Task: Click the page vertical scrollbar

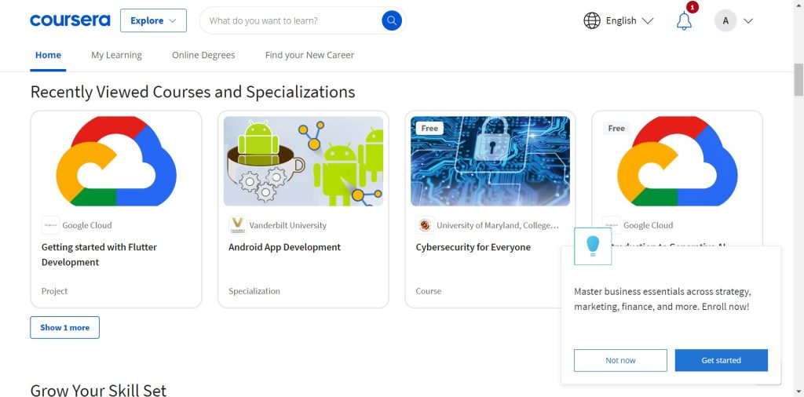Action: pos(799,79)
